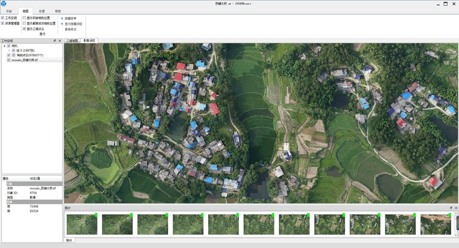Float the 照片 panel with its undock icon
Screen dimensions: 459x248
[451, 208]
